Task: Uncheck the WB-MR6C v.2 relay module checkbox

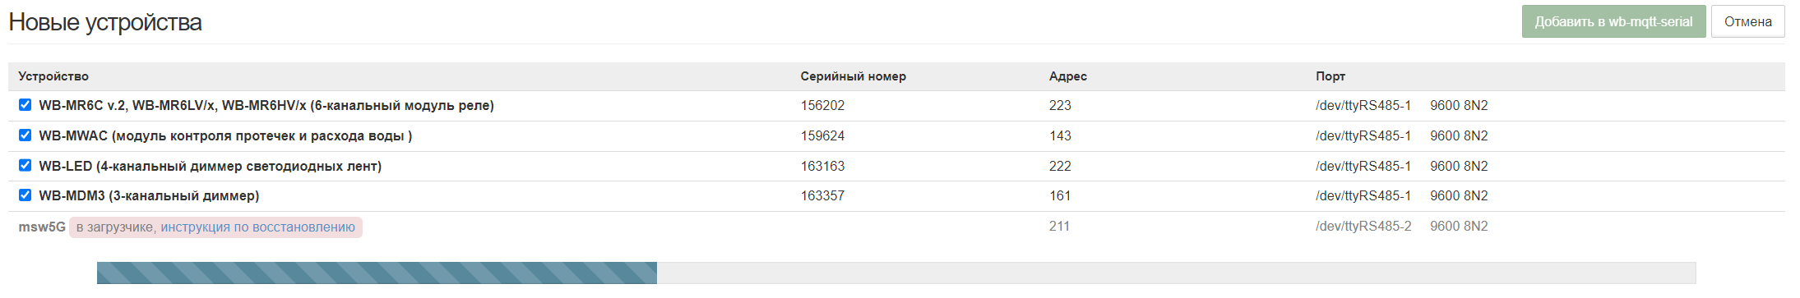Action: click(x=25, y=104)
